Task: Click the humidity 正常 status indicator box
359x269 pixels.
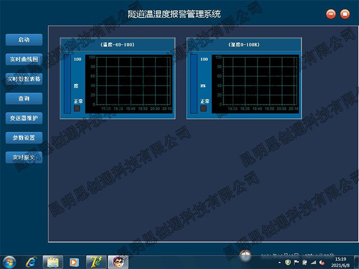Action: click(x=204, y=108)
